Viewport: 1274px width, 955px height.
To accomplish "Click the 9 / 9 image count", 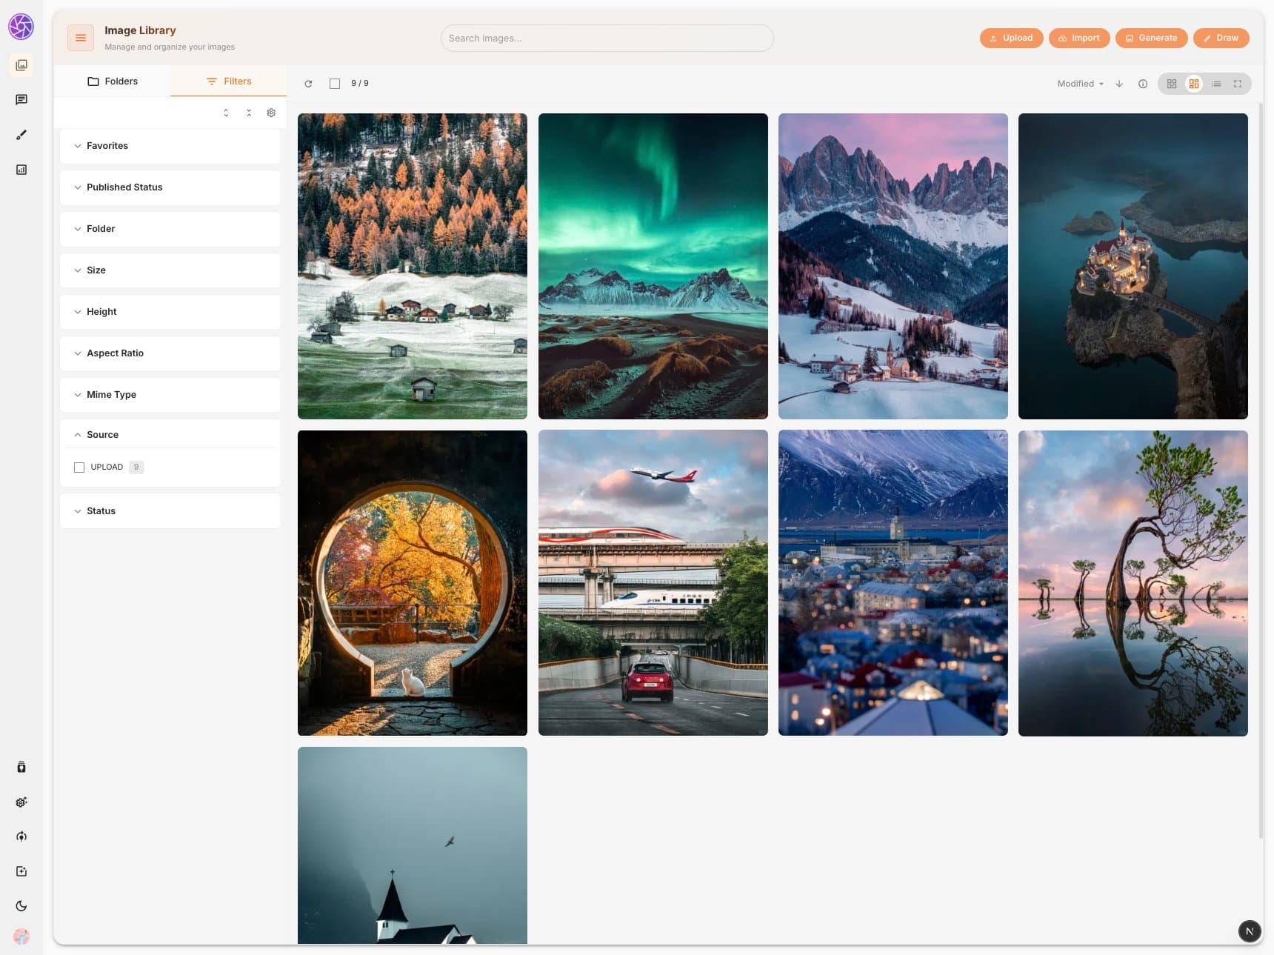I will coord(360,84).
